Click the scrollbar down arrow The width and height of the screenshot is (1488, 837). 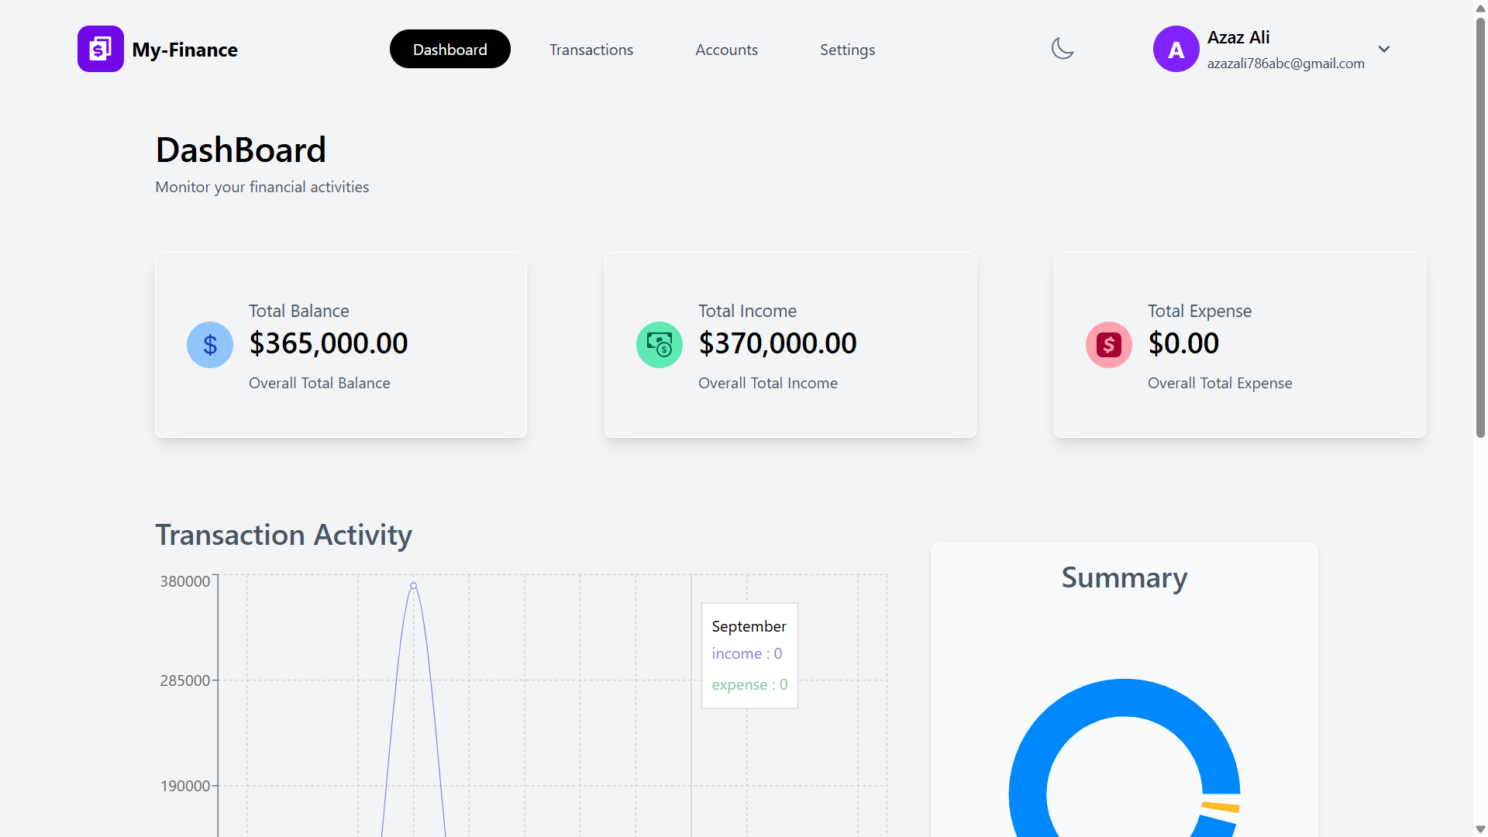click(1480, 829)
